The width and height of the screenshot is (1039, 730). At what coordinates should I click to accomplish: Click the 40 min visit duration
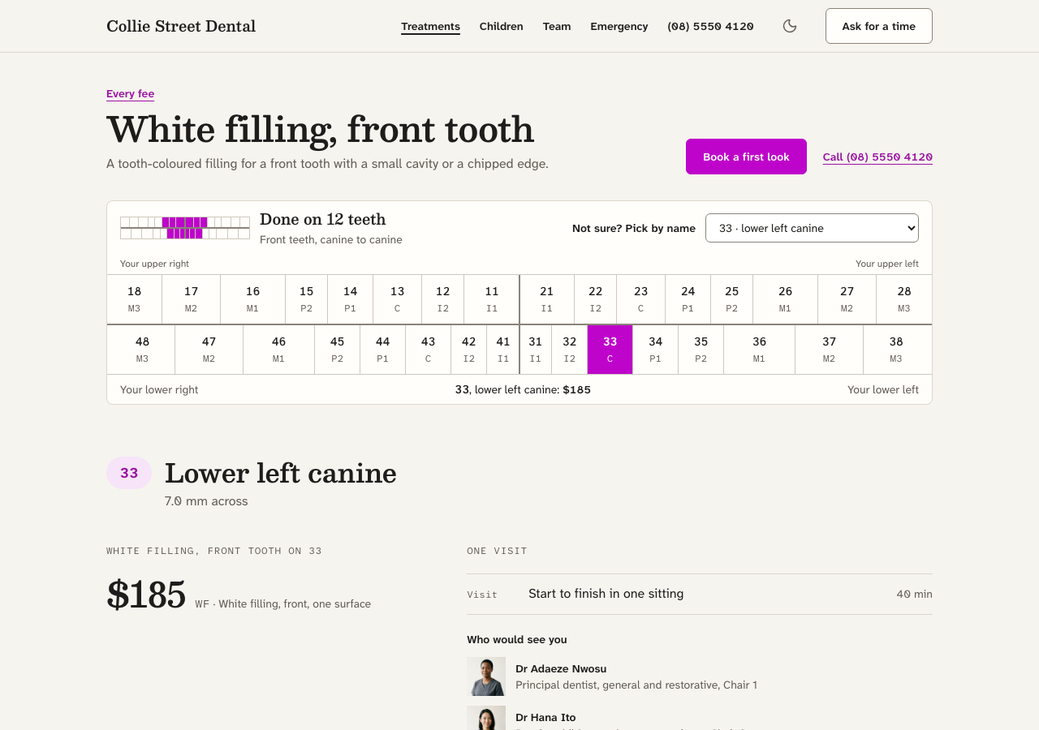click(914, 594)
